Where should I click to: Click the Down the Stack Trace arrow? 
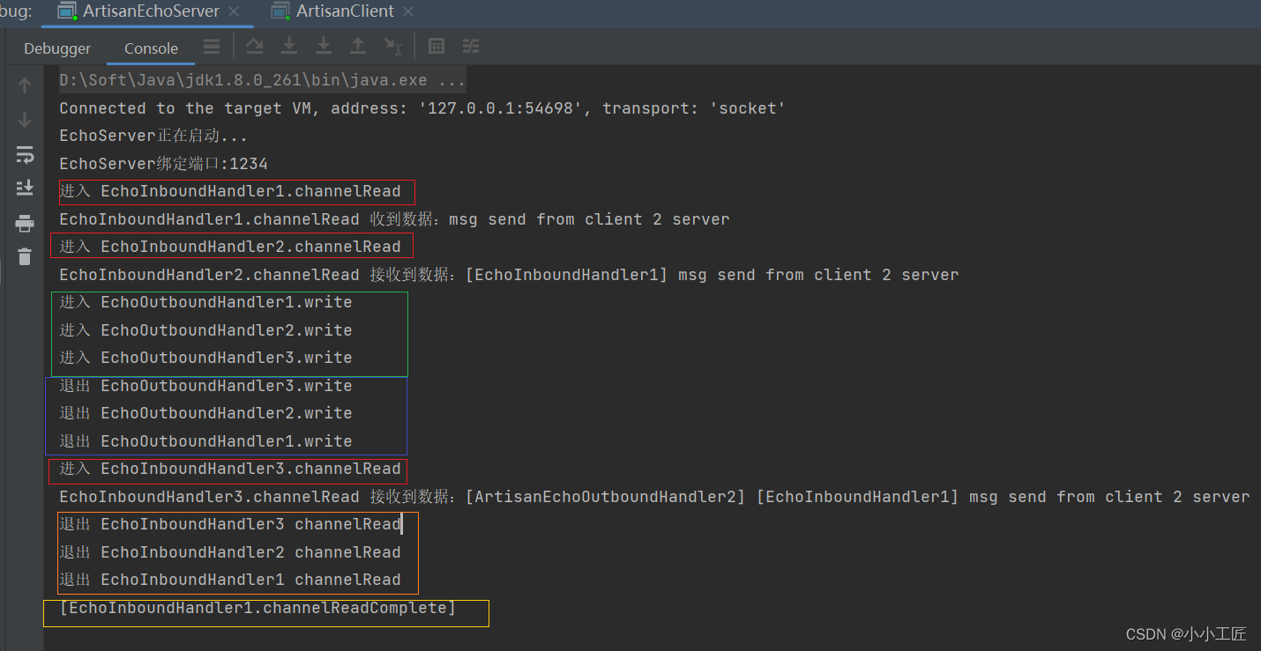[x=25, y=120]
